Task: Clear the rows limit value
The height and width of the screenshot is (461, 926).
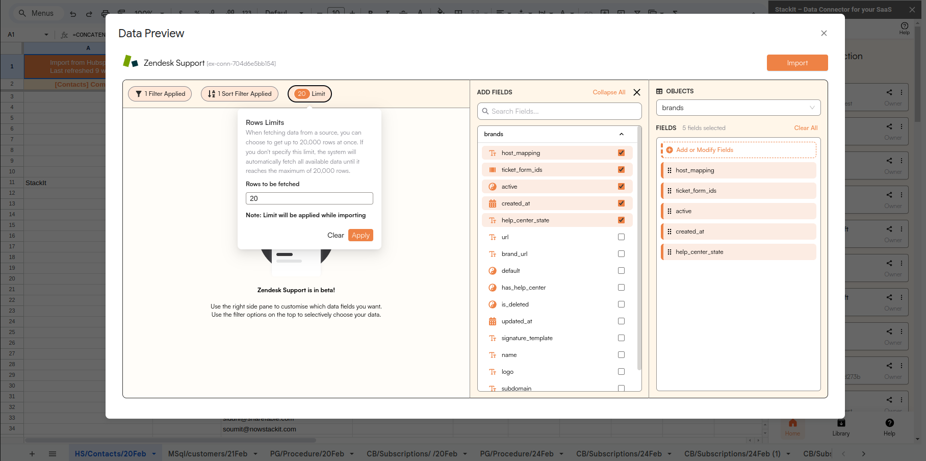Action: tap(336, 235)
